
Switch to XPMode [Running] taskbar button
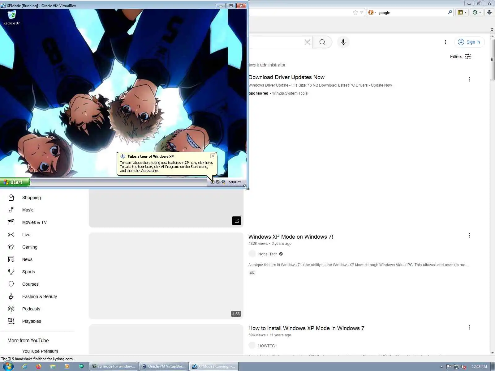click(x=214, y=366)
